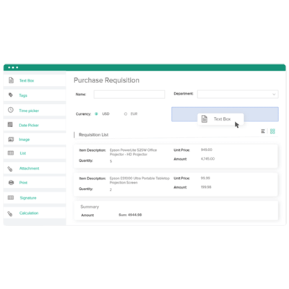Image resolution: width=289 pixels, height=289 pixels.
Task: Choose the Date Picker component label
Action: tap(29, 125)
